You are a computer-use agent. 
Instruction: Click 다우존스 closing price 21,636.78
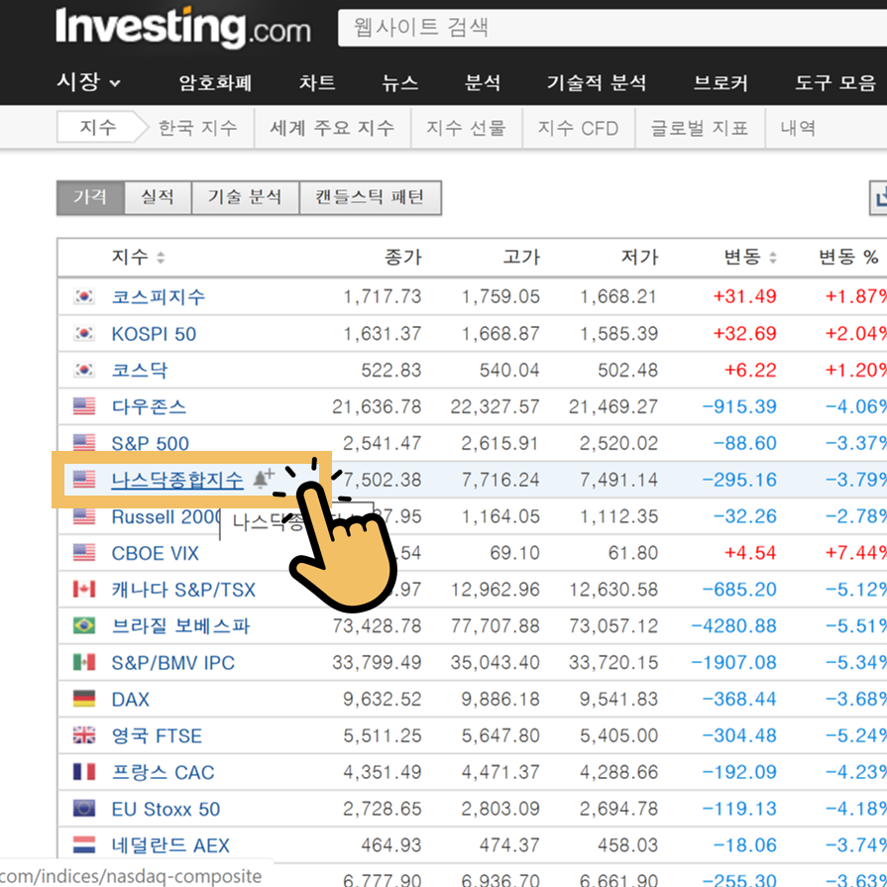pos(377,406)
